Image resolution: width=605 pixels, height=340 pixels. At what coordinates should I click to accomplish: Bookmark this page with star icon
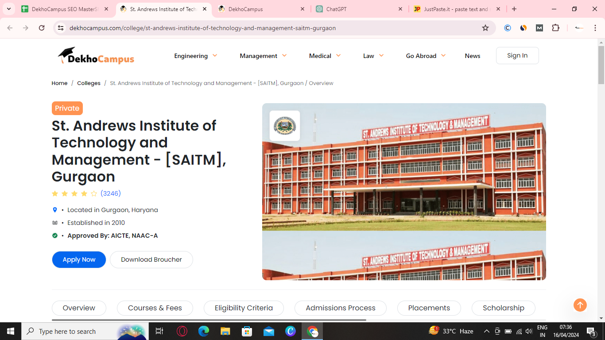coord(485,28)
